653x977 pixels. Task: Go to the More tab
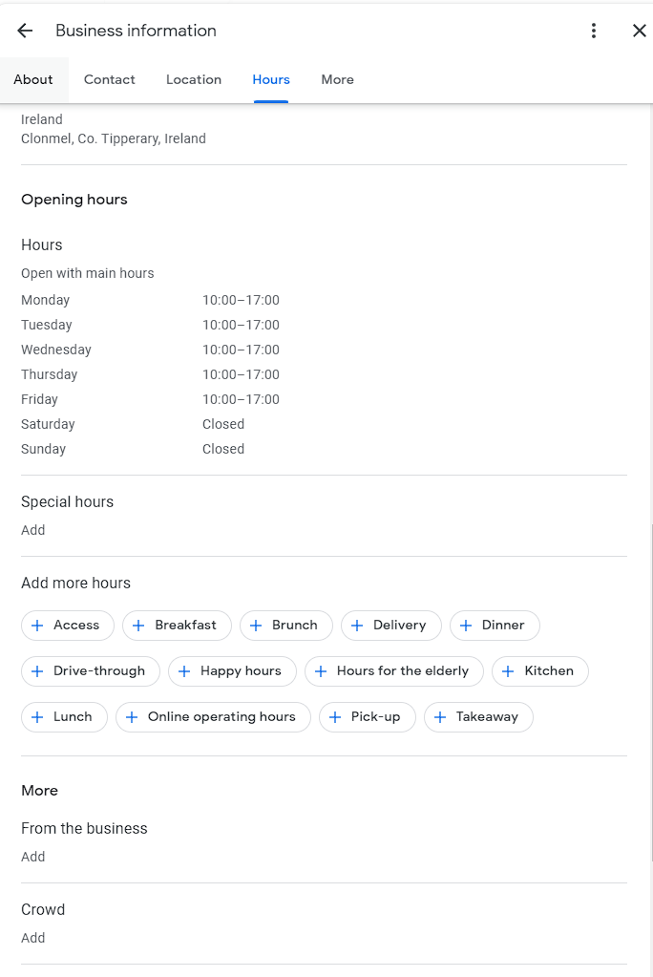click(338, 79)
